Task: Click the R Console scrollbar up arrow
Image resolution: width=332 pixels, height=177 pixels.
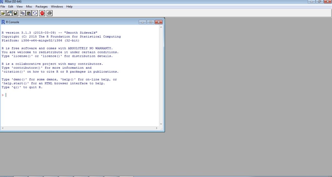Action: coord(161,28)
